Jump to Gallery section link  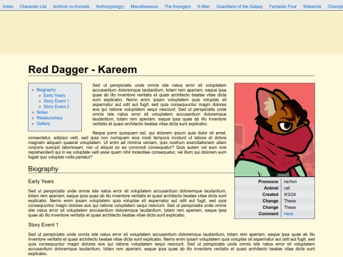pyautogui.click(x=43, y=124)
